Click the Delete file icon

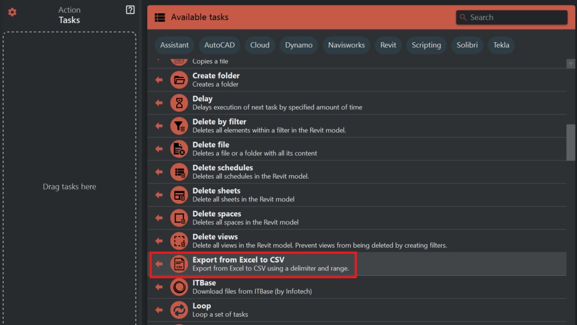(x=179, y=149)
